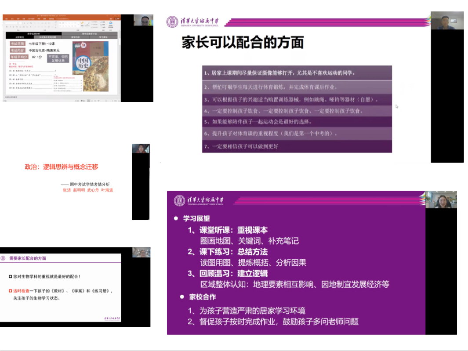
Task: Check the square box before 您对生物学科的重视
Action: point(10,276)
